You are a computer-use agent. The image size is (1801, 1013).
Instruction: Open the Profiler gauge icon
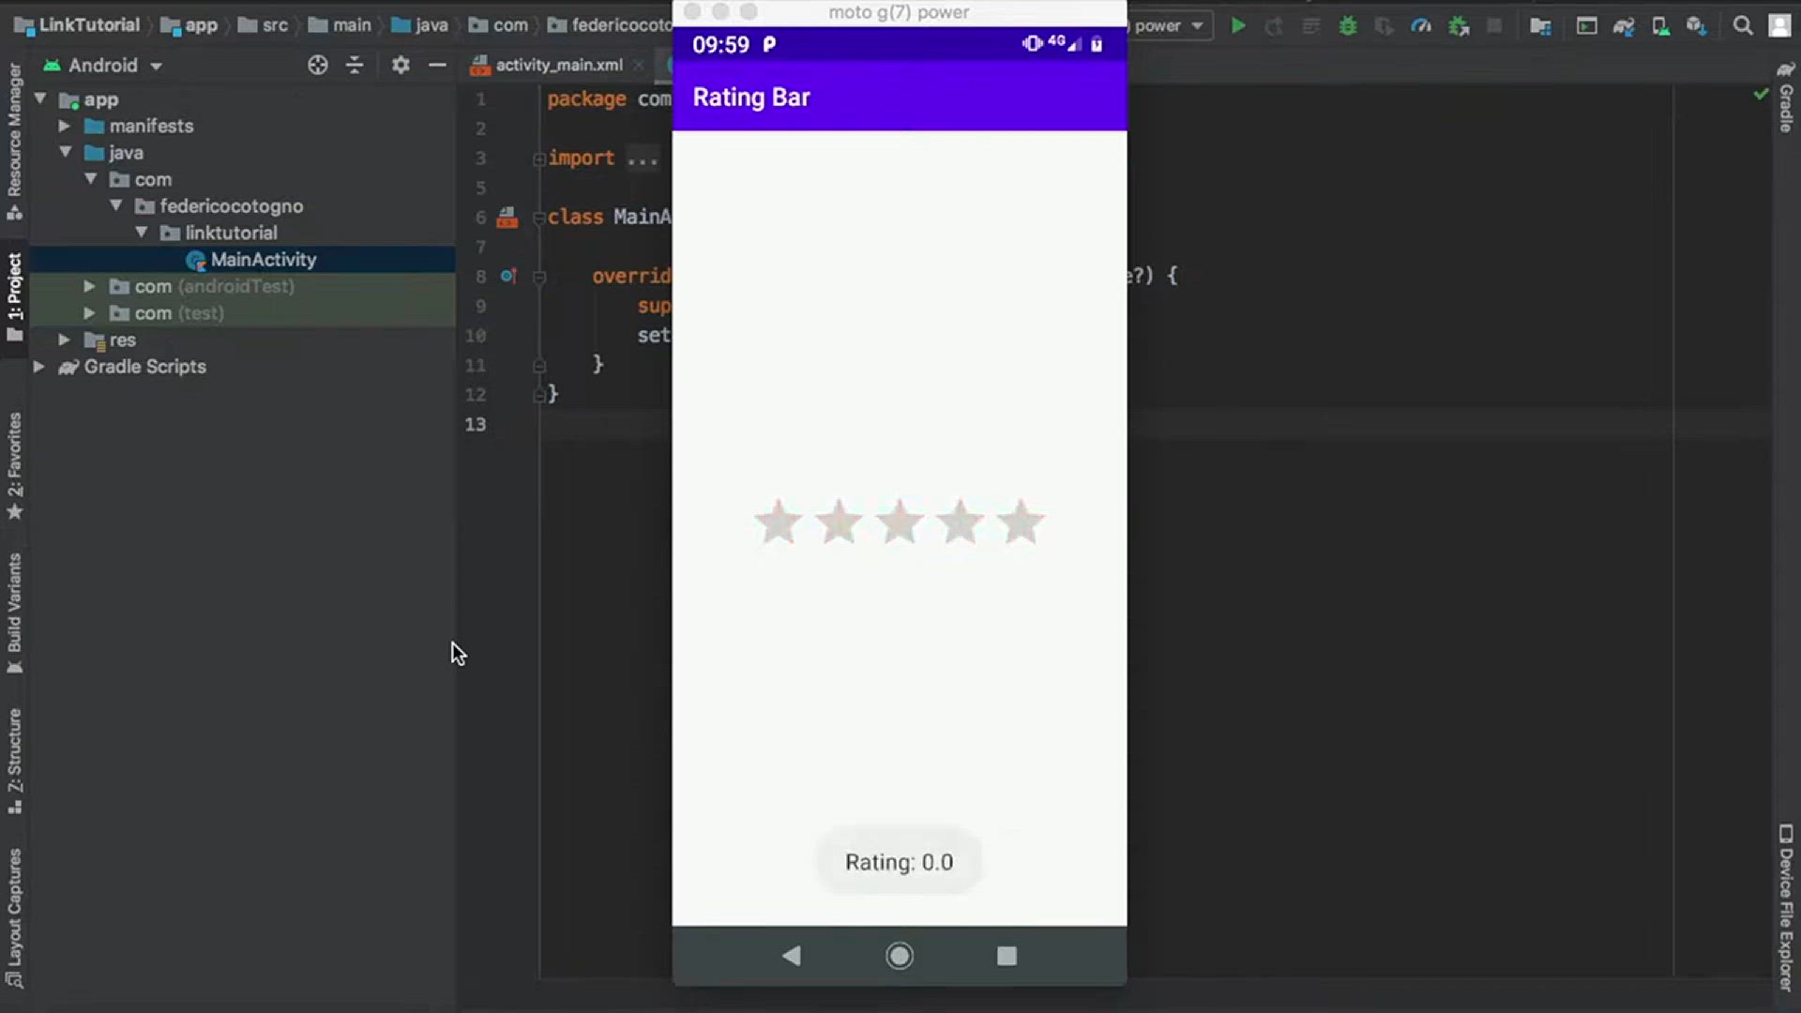coord(1421,26)
